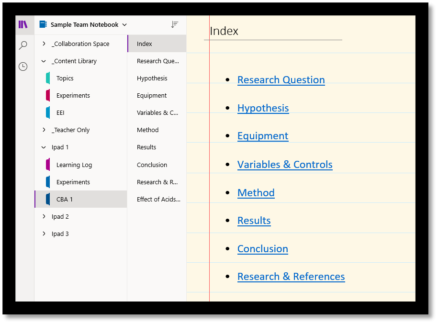This screenshot has height=324, width=438.
Task: Open the Research & R... page
Action: coord(157,182)
